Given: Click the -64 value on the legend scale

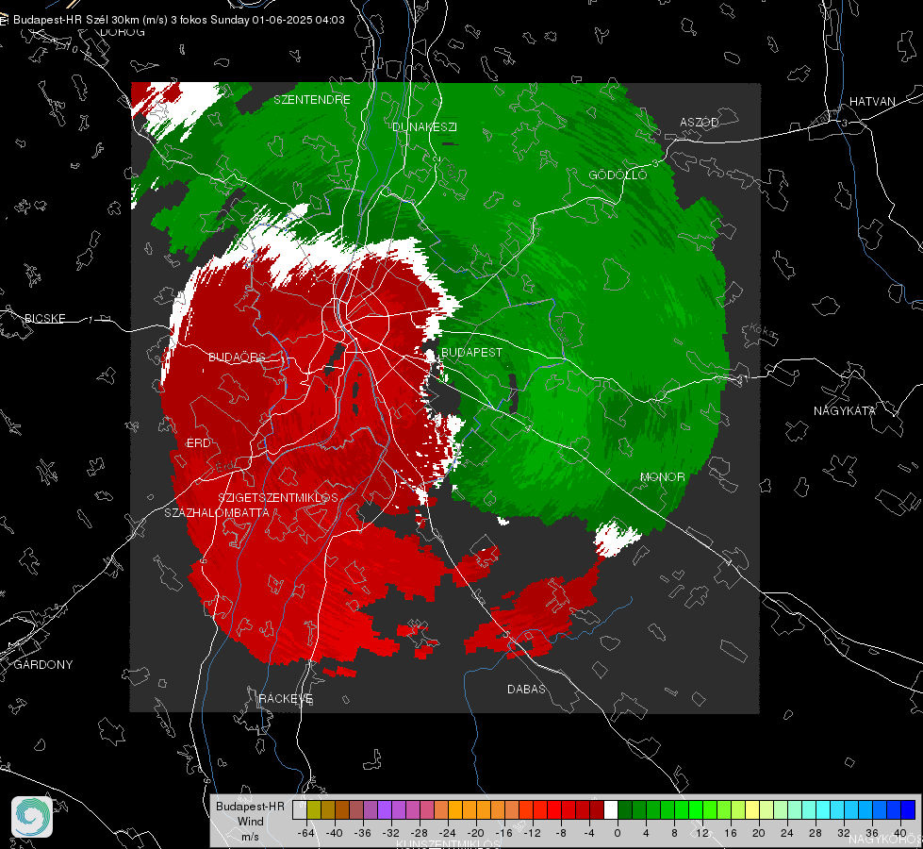Looking at the screenshot, I should [x=306, y=833].
